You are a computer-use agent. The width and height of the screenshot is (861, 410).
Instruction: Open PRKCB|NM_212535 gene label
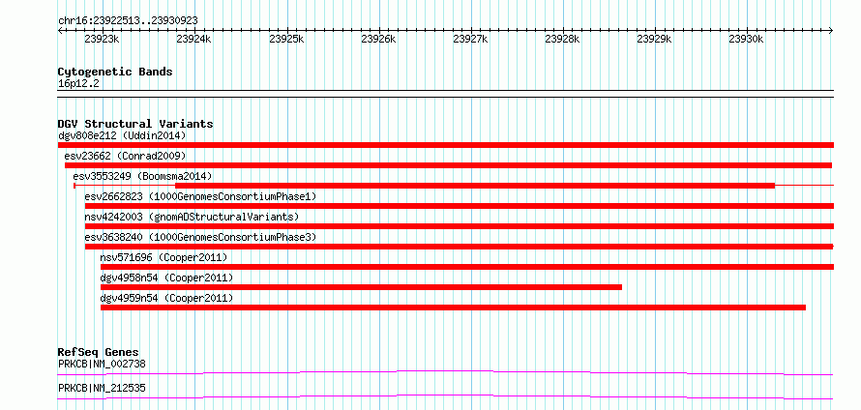point(102,389)
